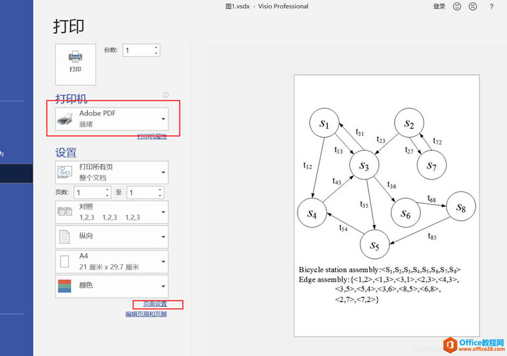Click 登录 to sign in
The height and width of the screenshot is (356, 507).
point(439,7)
